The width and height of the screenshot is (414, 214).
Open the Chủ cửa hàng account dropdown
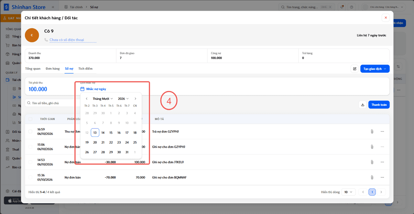click(x=384, y=7)
